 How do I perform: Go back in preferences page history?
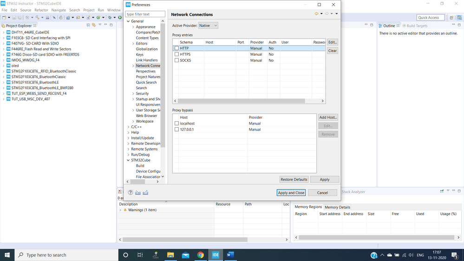click(x=316, y=13)
